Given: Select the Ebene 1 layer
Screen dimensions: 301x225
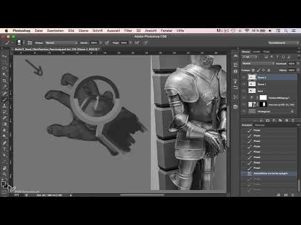Looking at the screenshot, I should [269, 84].
